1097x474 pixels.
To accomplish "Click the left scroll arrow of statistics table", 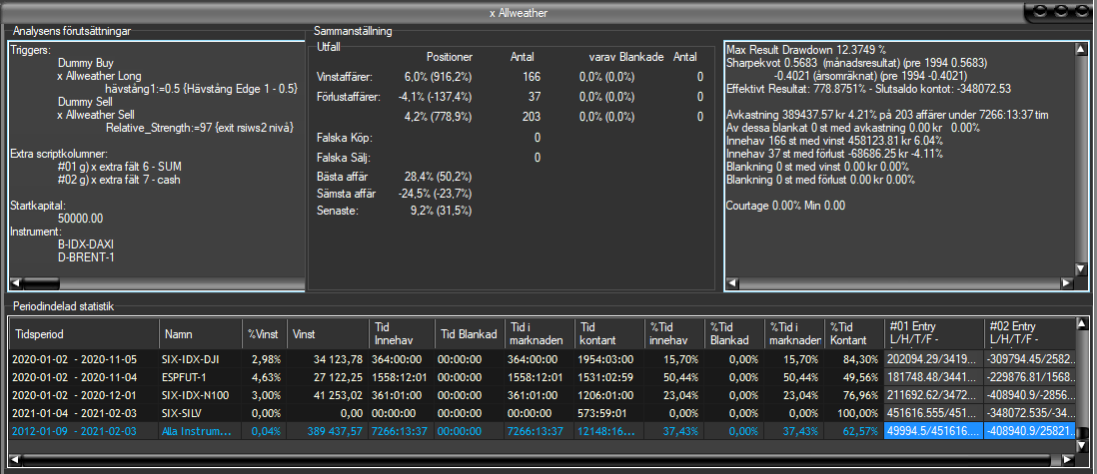I will (16, 459).
